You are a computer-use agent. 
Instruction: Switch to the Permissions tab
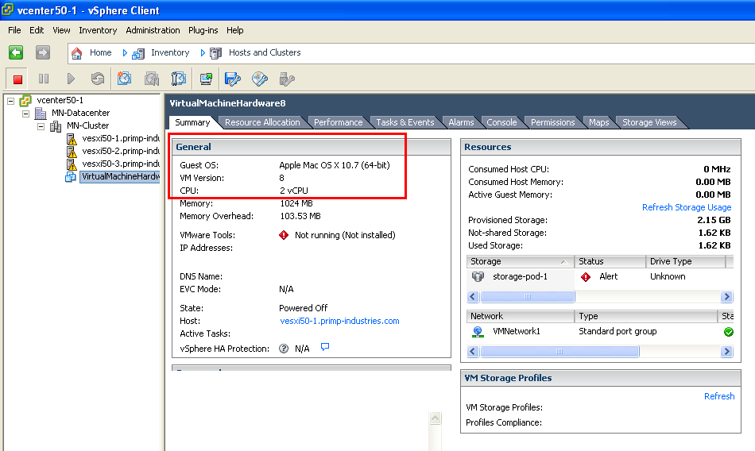553,122
